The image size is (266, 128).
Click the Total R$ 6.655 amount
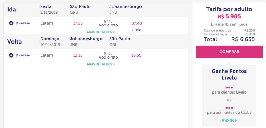tap(243, 39)
